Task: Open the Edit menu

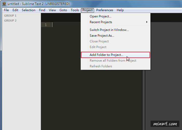Action: (15, 10)
